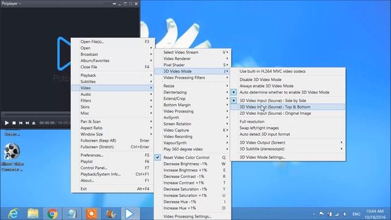Click Fullscreen (Keep AR) menu entry
The width and height of the screenshot is (391, 220).
tap(113, 141)
